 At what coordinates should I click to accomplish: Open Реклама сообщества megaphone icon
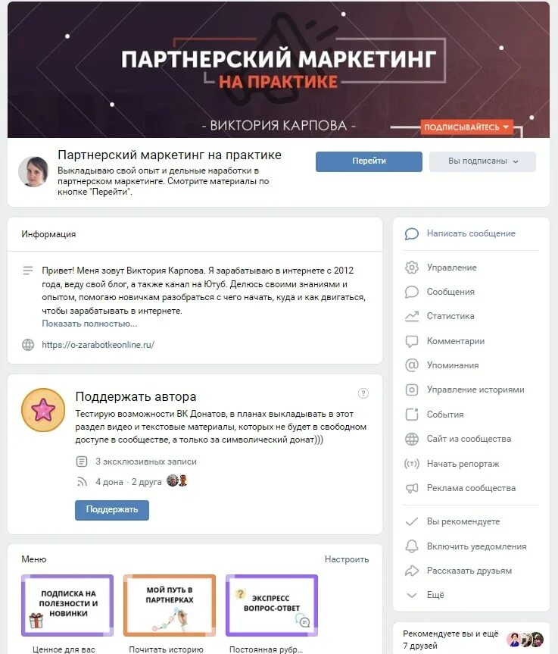coord(412,488)
